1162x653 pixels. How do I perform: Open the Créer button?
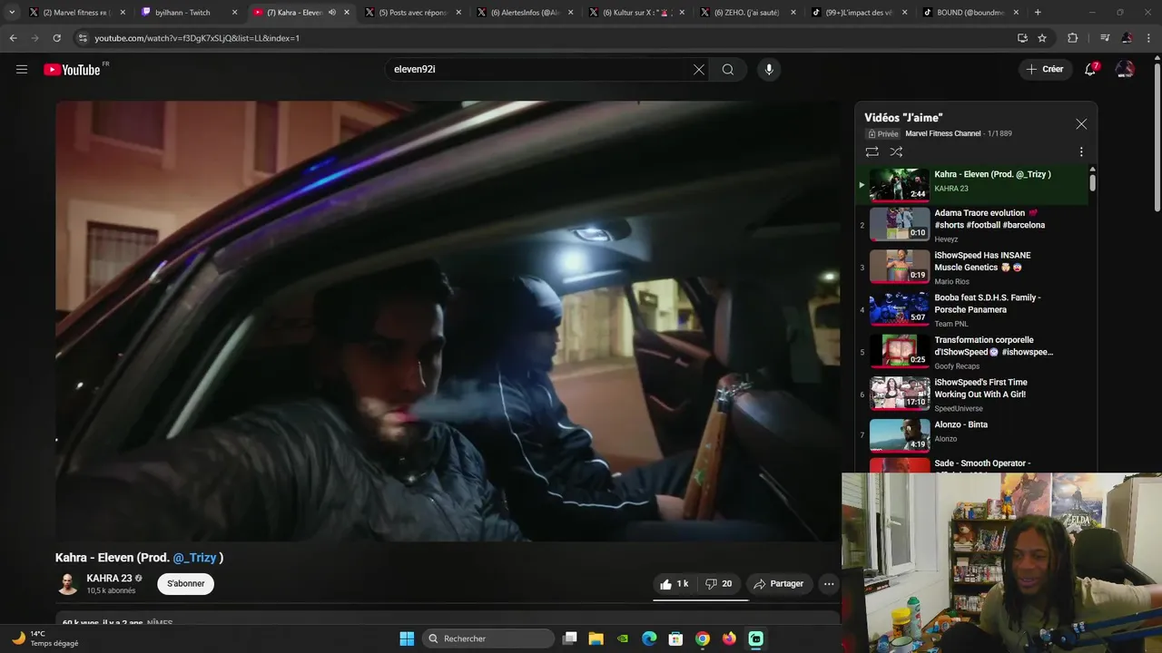pyautogui.click(x=1045, y=69)
